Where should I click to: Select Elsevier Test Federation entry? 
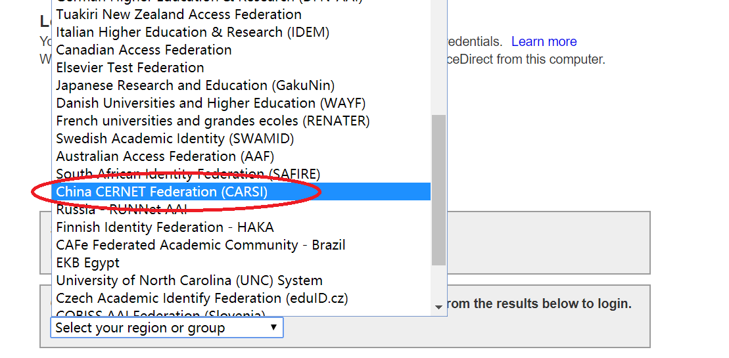point(130,68)
